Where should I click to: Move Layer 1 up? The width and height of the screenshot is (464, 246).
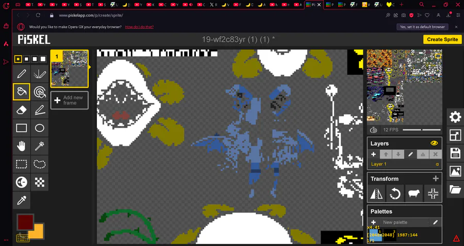(x=386, y=154)
